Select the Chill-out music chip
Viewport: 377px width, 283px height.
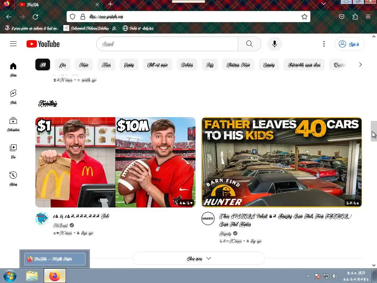pos(158,64)
